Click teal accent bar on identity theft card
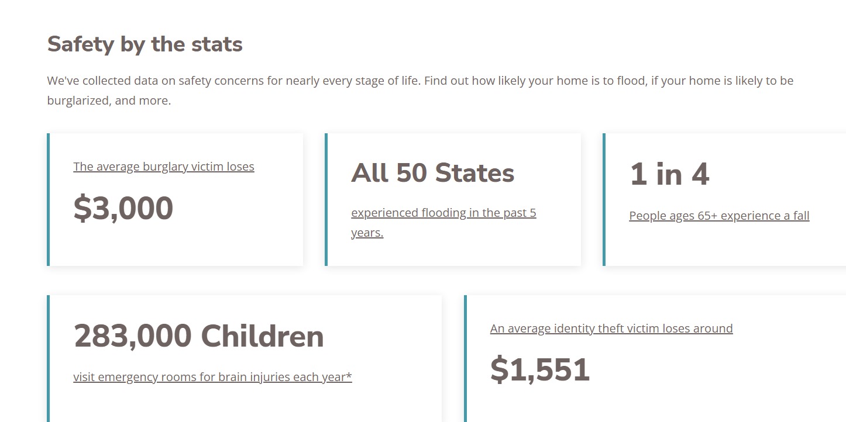 coord(465,358)
